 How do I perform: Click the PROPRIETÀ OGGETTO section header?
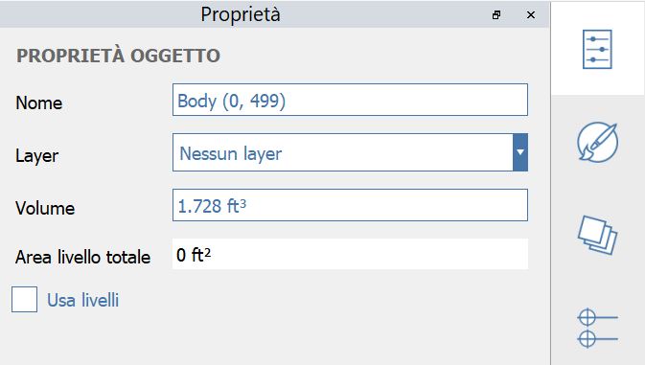tap(119, 56)
